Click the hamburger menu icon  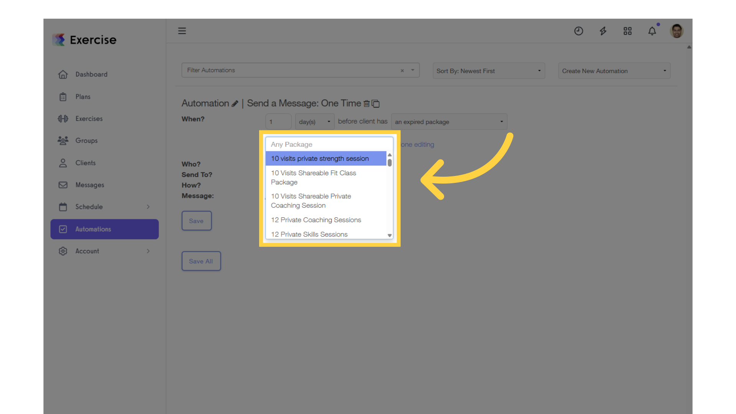pyautogui.click(x=182, y=31)
